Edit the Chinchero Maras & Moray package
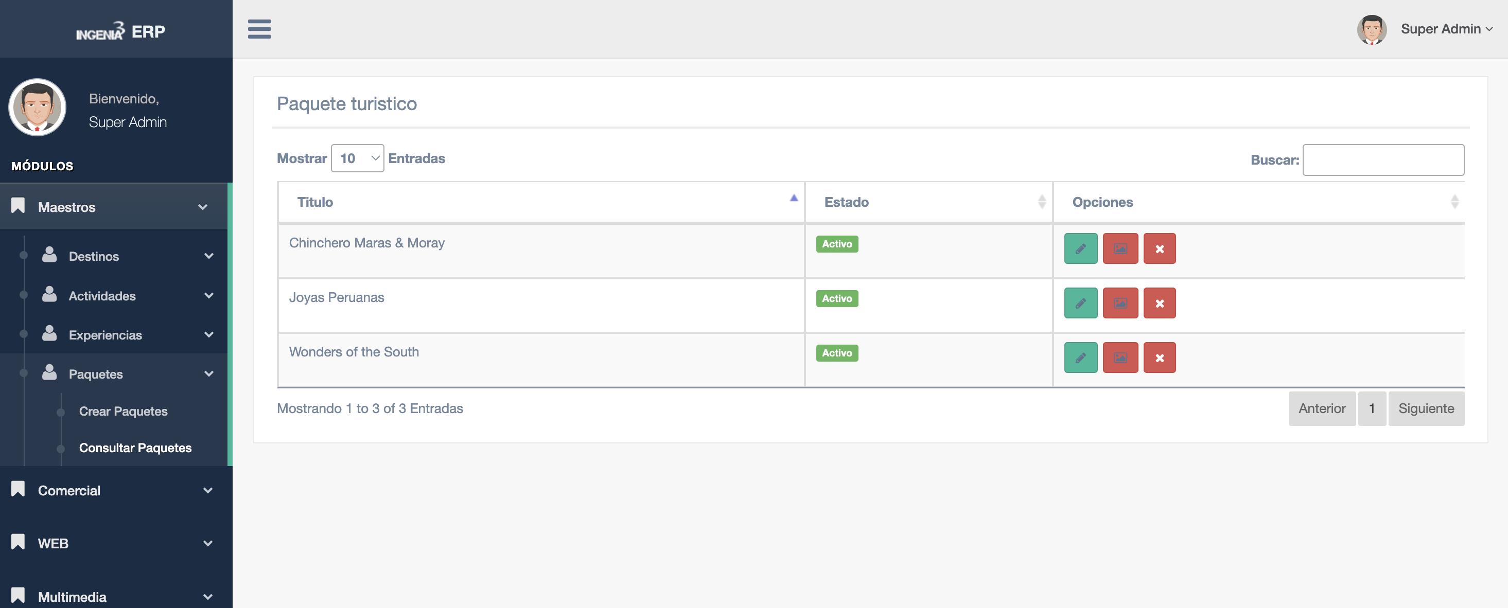The height and width of the screenshot is (608, 1508). coord(1080,248)
